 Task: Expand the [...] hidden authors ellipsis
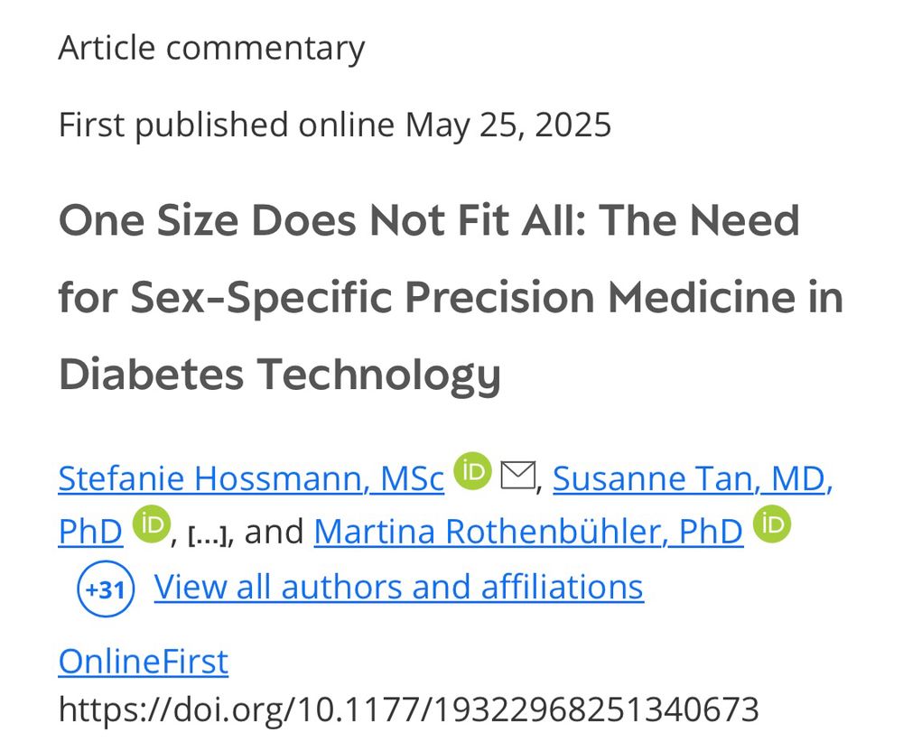[209, 534]
